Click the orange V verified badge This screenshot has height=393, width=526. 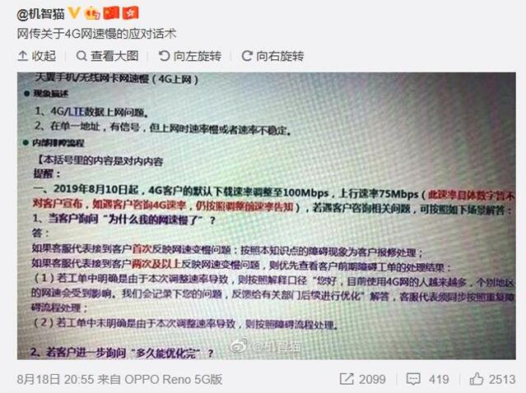74,13
